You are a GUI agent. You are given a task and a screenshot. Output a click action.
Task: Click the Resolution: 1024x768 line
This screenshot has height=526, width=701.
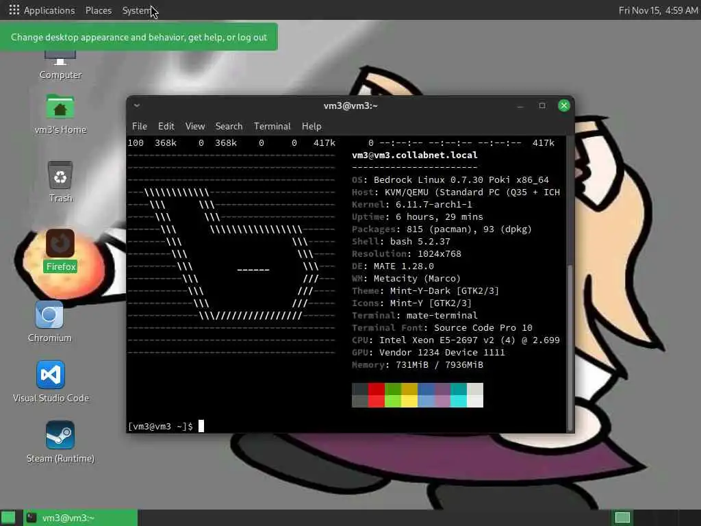[x=407, y=253]
